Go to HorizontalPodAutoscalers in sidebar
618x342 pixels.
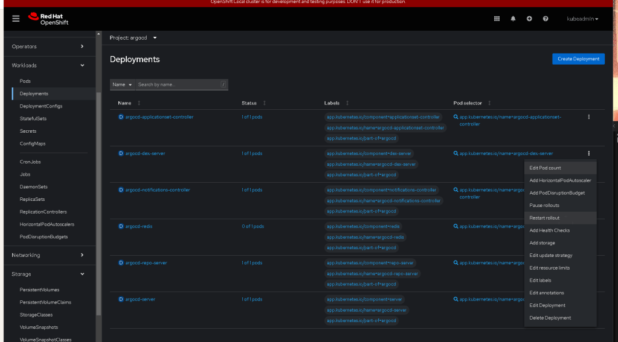47,224
